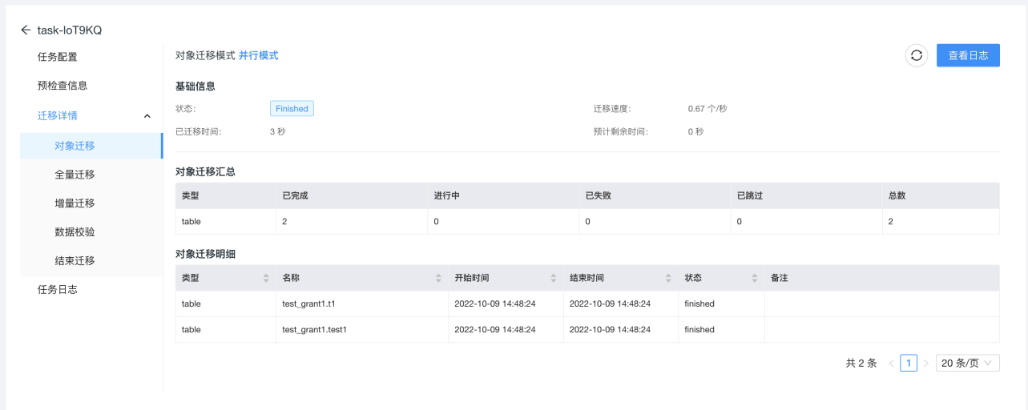The image size is (1028, 410).
Task: Go back using the arrow beside task-IoT9KQ
Action: [26, 30]
